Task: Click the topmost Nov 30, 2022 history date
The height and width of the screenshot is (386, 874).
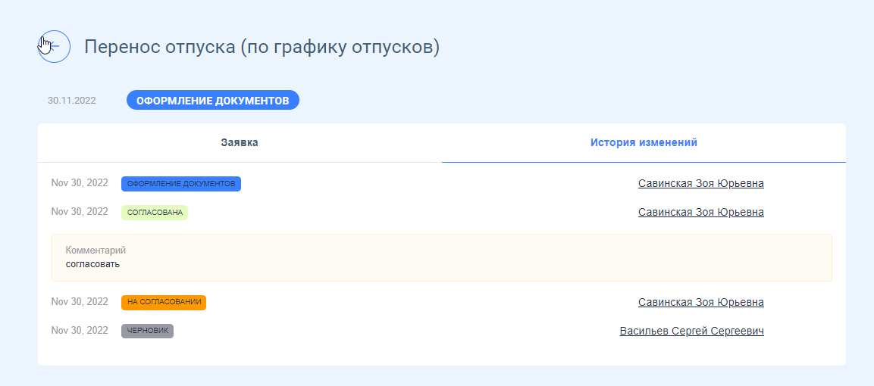Action: [80, 182]
